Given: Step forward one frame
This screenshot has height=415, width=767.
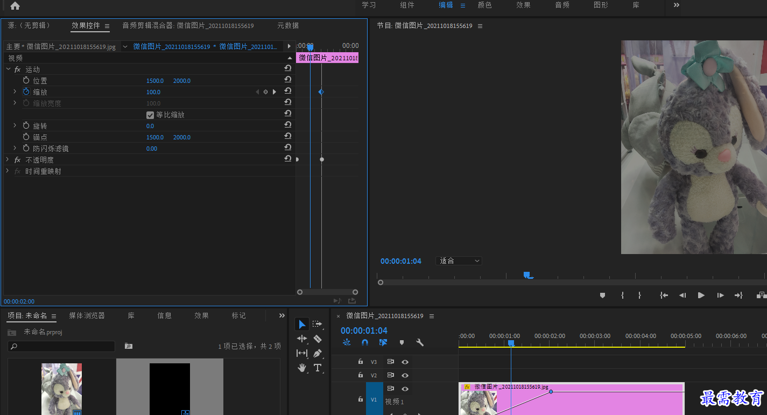Looking at the screenshot, I should click(x=720, y=295).
